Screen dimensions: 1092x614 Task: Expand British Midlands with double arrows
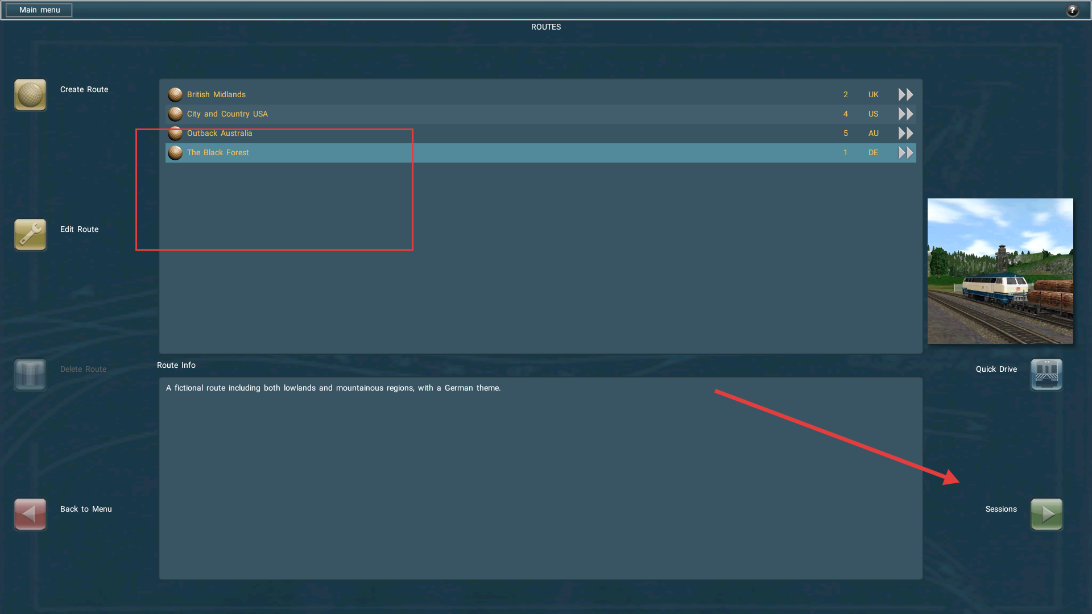click(x=905, y=94)
